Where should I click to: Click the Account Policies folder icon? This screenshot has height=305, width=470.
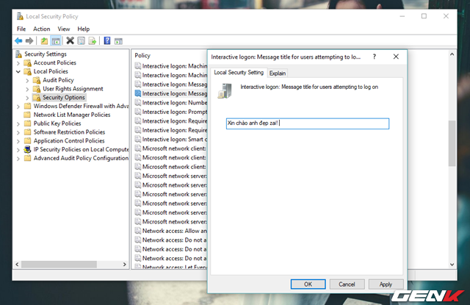point(28,62)
